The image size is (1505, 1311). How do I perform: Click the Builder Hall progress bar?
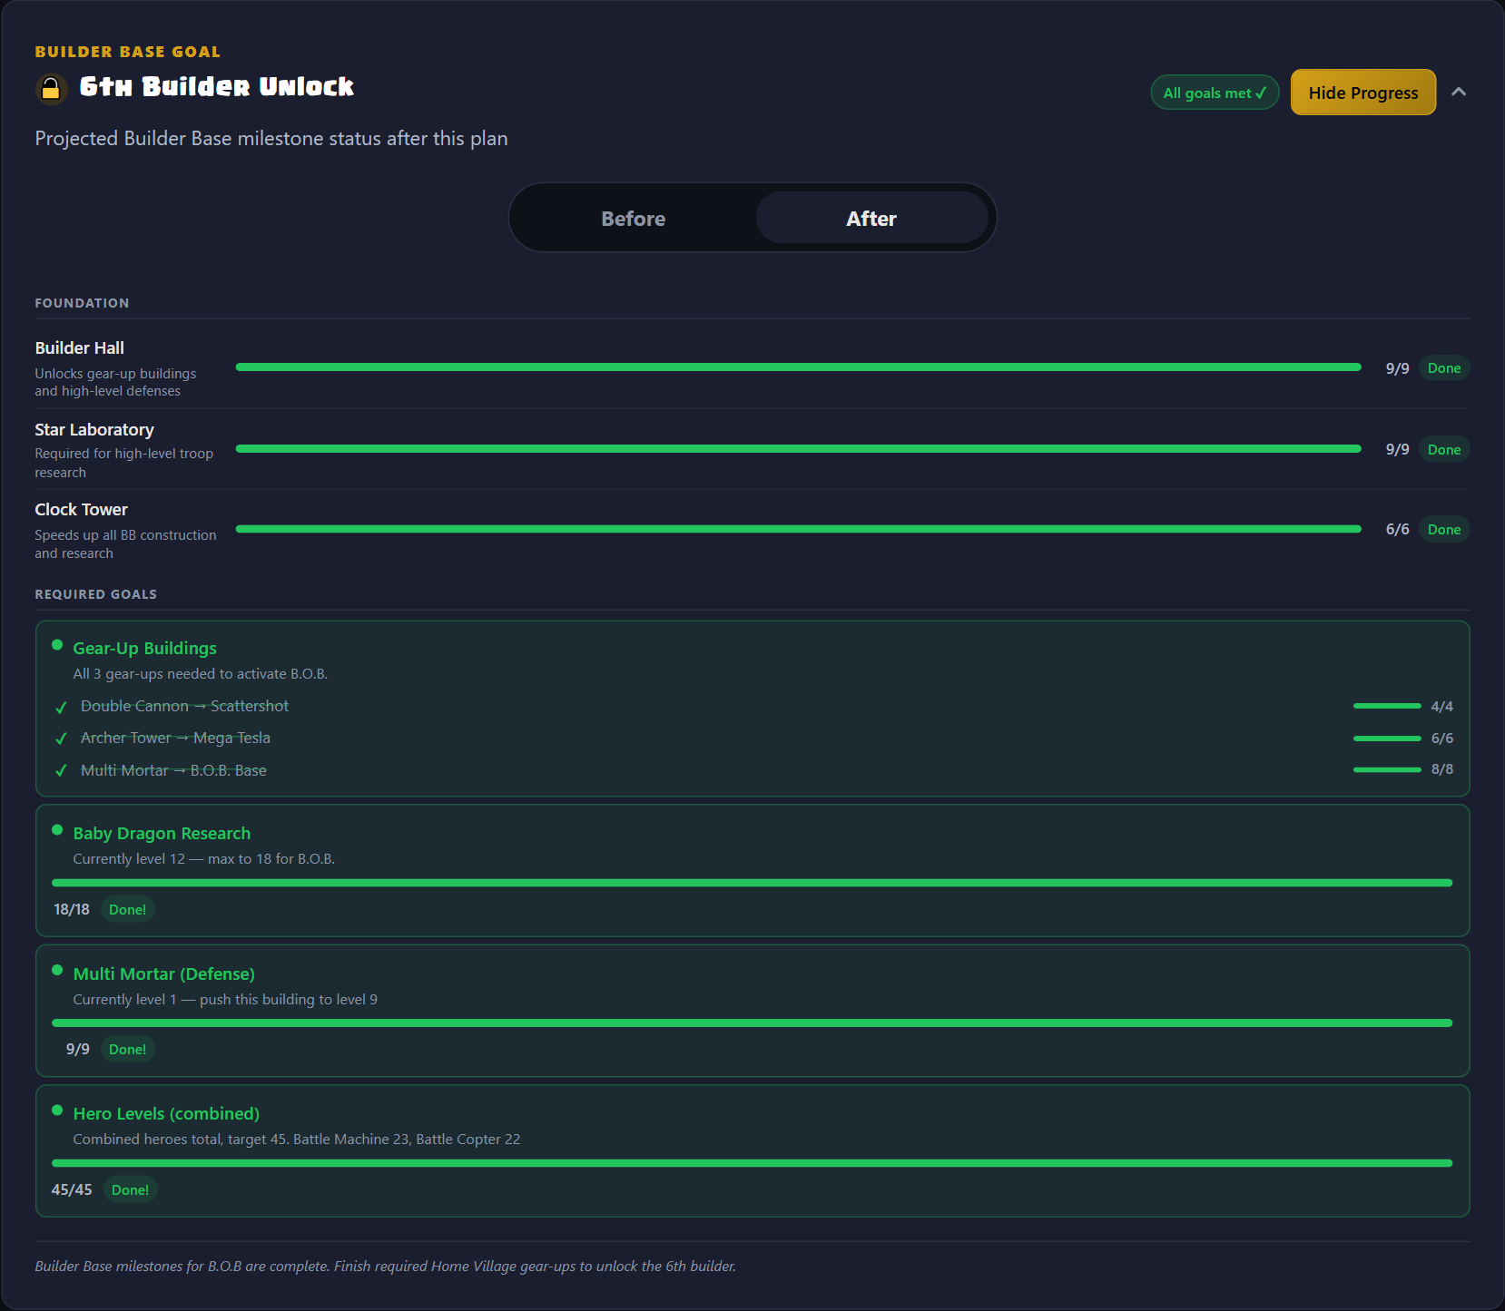click(x=798, y=367)
